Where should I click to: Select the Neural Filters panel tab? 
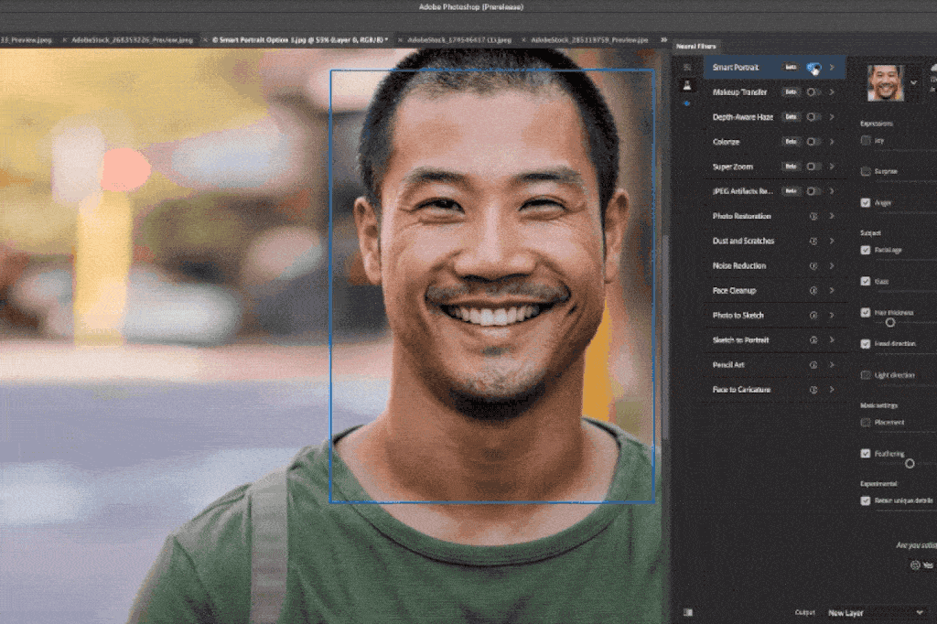click(x=696, y=46)
